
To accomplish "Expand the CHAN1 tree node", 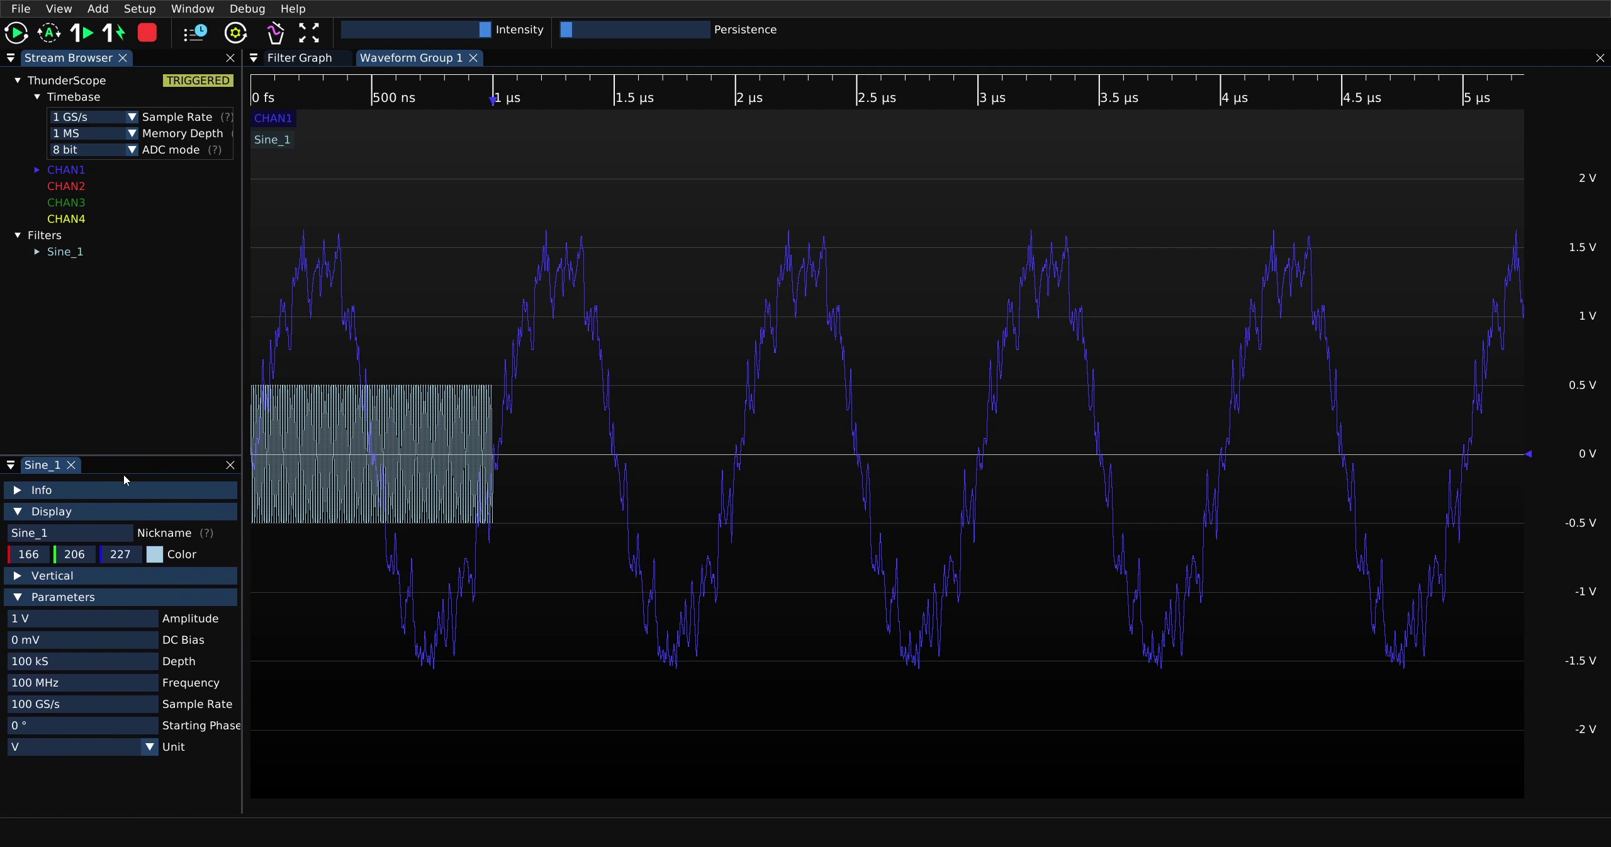I will tap(37, 170).
